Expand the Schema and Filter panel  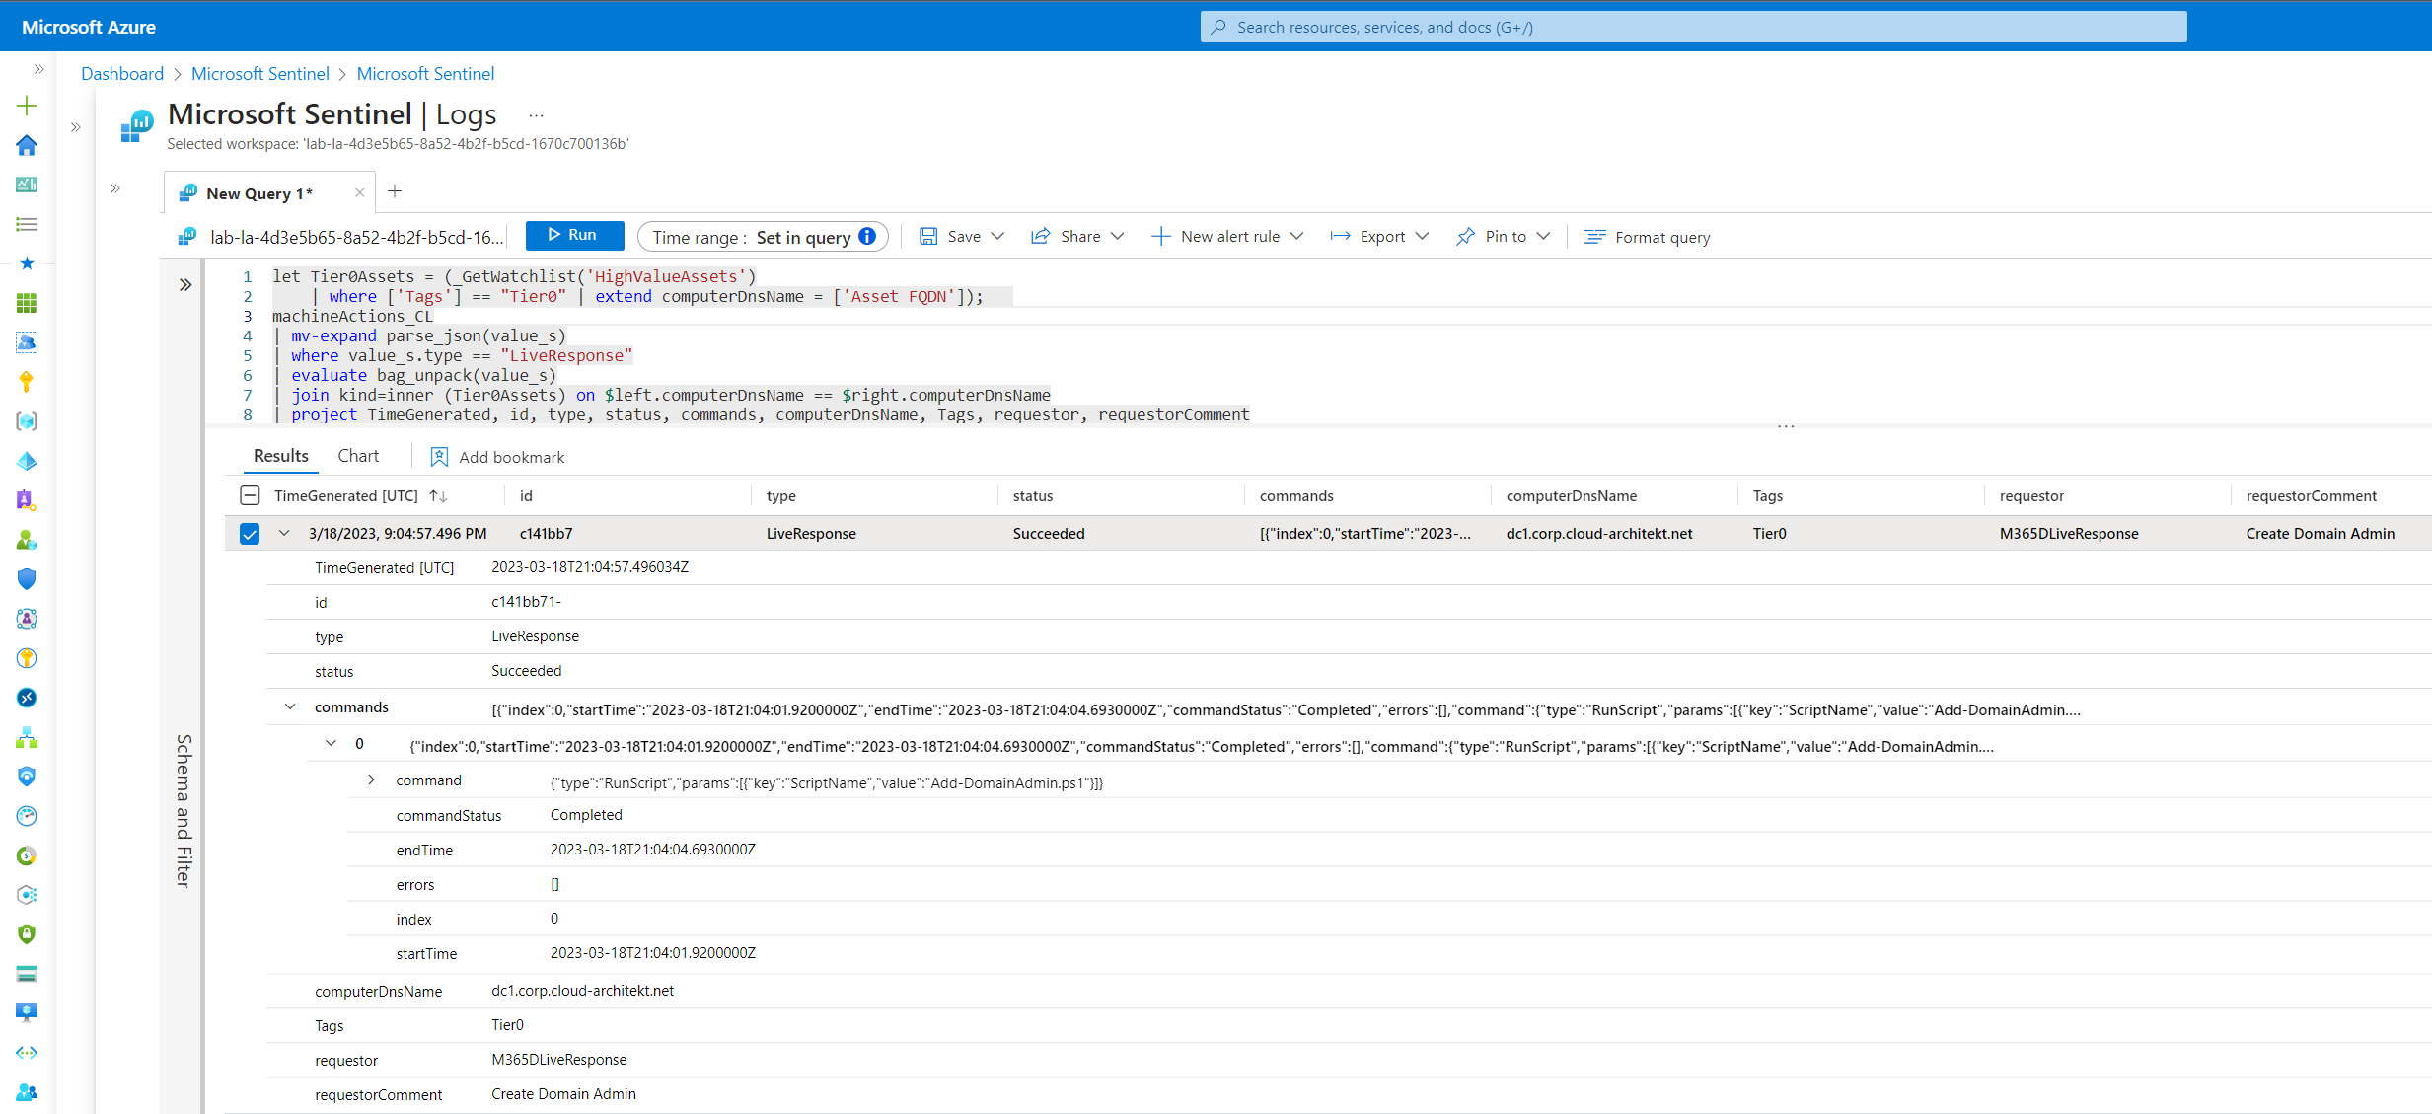click(185, 285)
